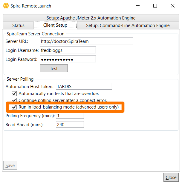Close the window using the title bar X
The width and height of the screenshot is (182, 185).
[173, 6]
